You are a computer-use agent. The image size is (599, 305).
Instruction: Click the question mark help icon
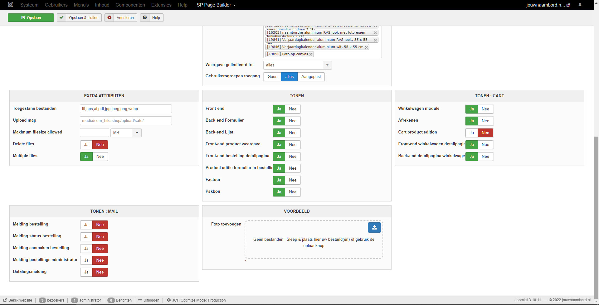coord(145,18)
